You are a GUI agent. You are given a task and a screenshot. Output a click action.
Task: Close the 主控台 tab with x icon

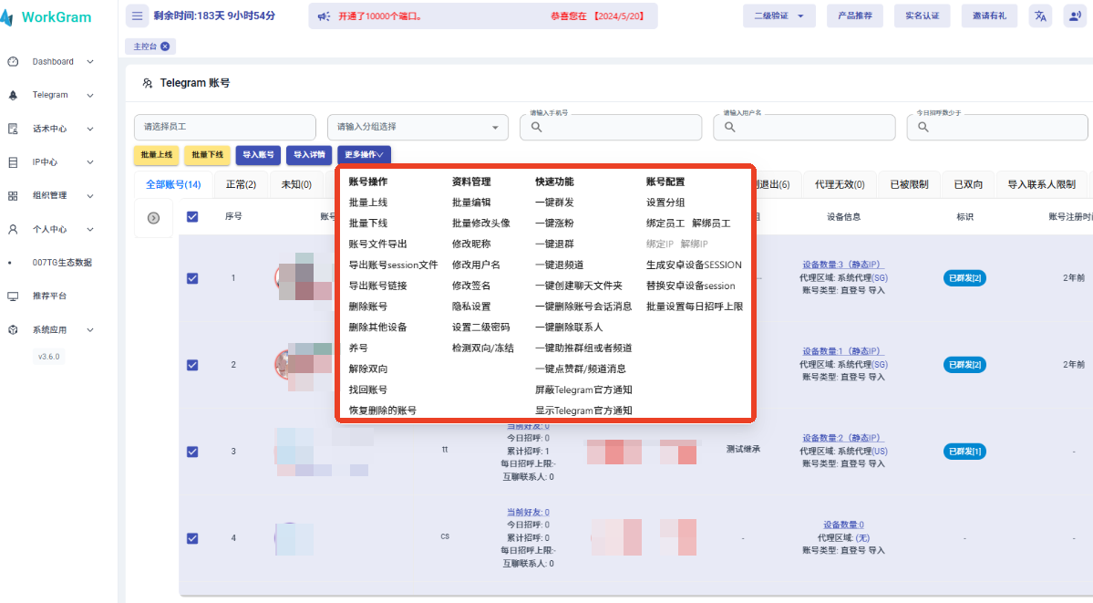163,46
